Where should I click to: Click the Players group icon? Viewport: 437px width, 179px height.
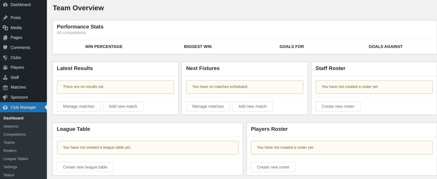[6, 67]
